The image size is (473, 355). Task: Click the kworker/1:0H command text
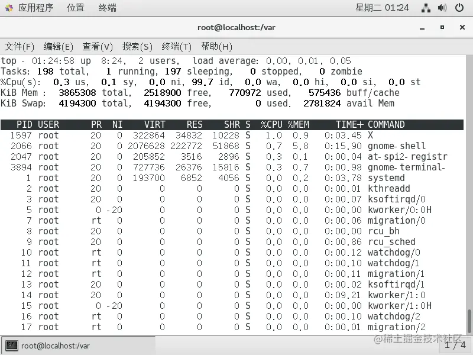[400, 306]
